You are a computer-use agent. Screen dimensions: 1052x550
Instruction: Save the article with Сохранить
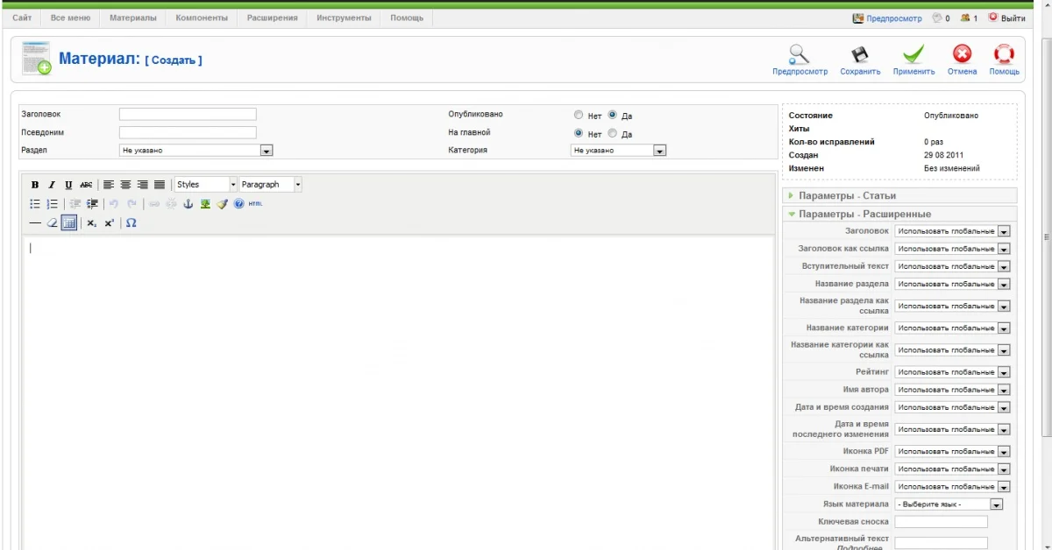click(x=860, y=60)
